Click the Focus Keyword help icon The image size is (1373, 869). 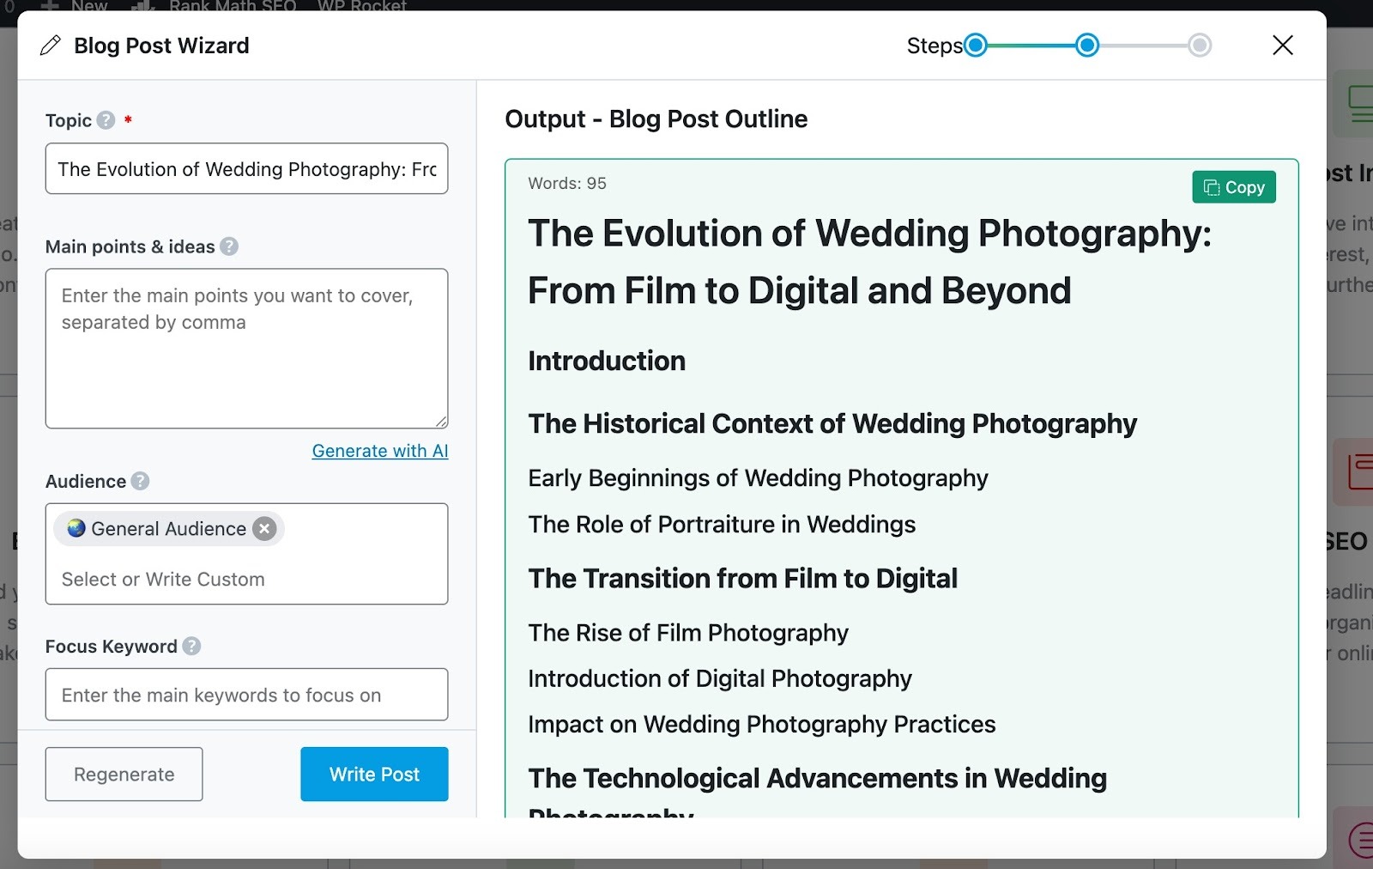pyautogui.click(x=191, y=646)
